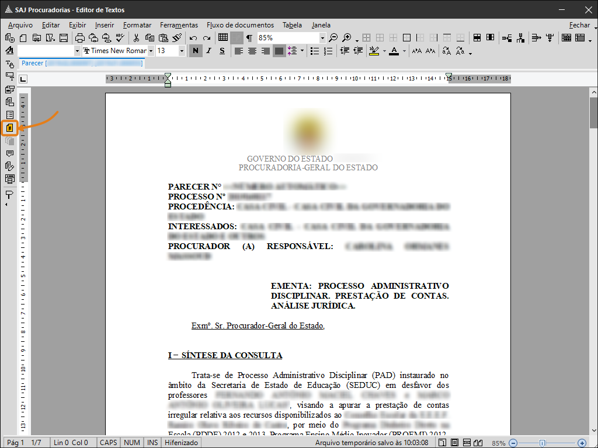Toggle CAPS indicator in status bar
598x448 pixels.
(108, 443)
